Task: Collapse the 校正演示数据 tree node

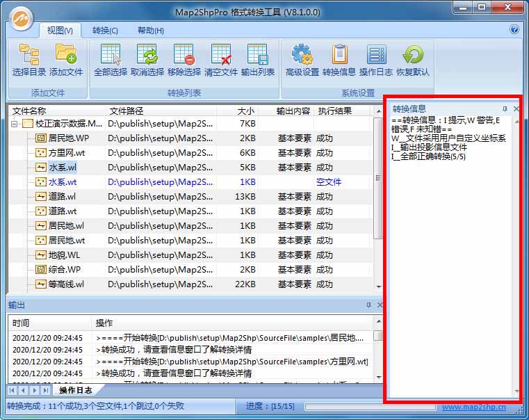Action: click(14, 124)
